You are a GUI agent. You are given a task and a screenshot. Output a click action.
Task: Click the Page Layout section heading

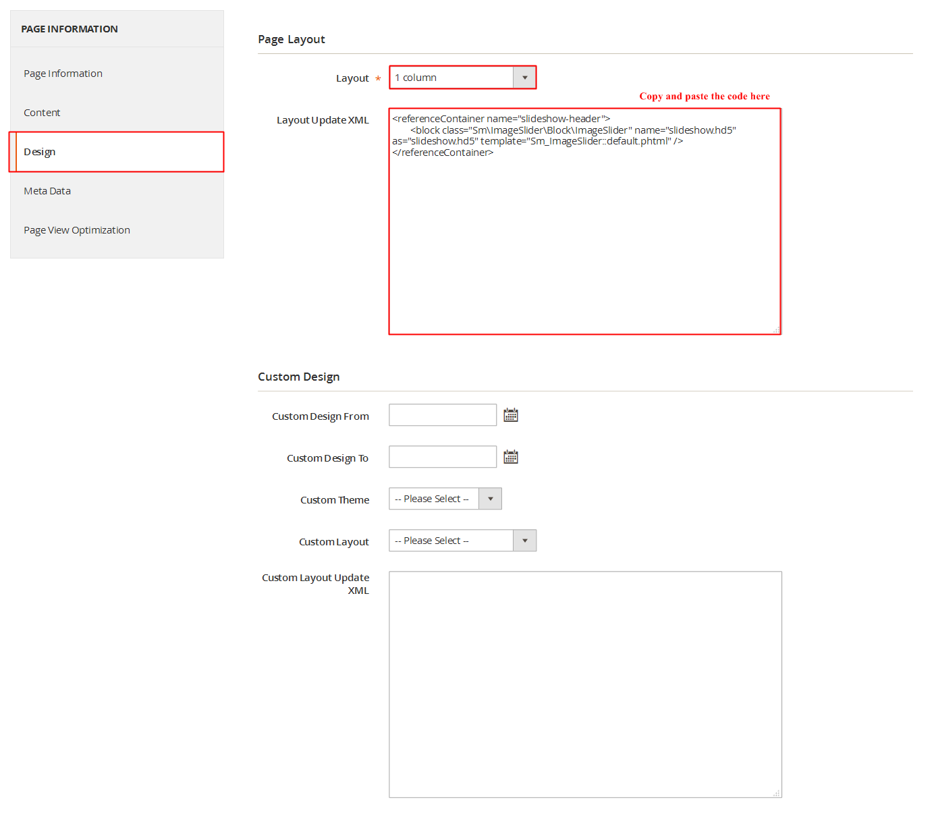point(292,39)
